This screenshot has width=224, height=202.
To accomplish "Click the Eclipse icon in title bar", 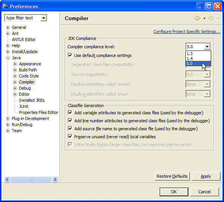I will 5,6.
